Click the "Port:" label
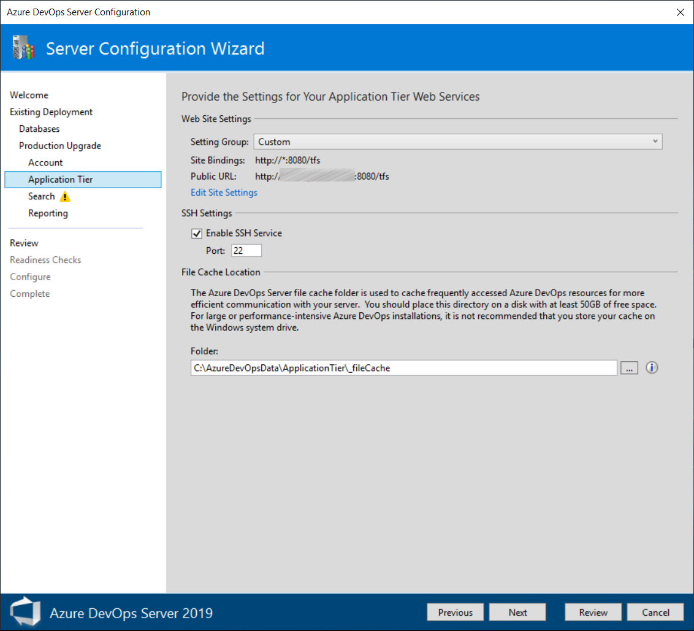This screenshot has height=631, width=694. click(216, 251)
